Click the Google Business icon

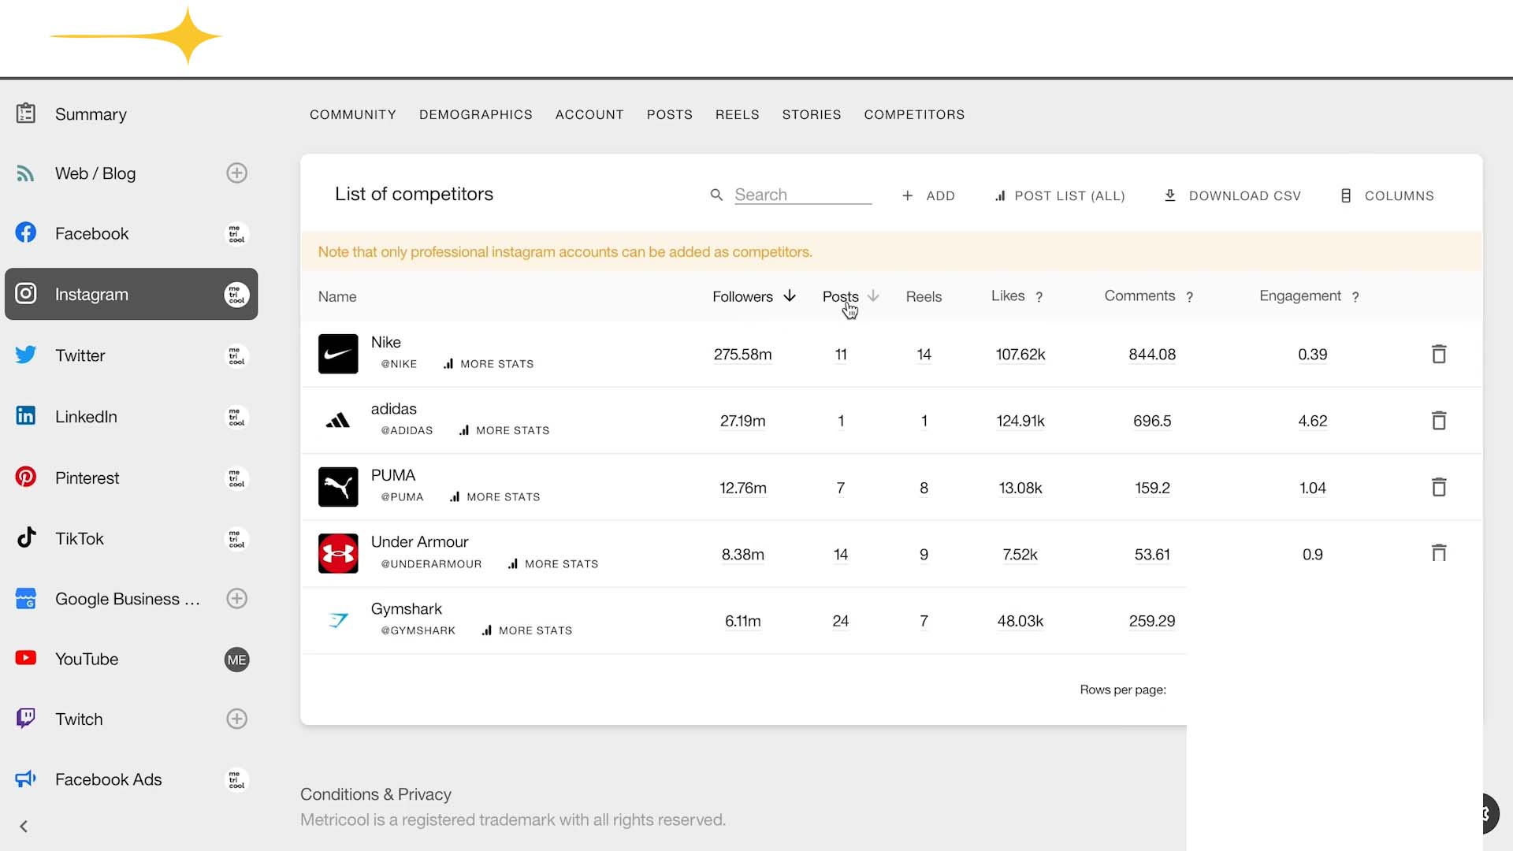26,599
